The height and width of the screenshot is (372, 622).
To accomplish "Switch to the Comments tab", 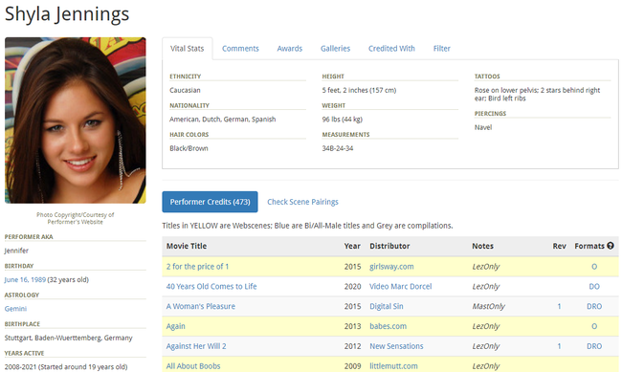I will (x=240, y=49).
